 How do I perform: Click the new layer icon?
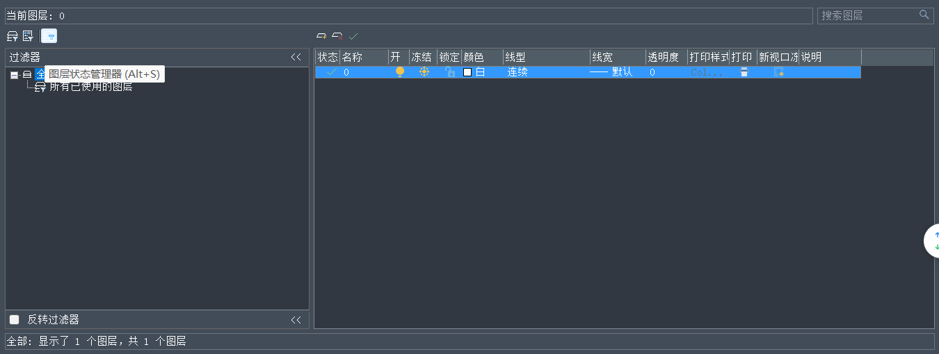tap(321, 36)
